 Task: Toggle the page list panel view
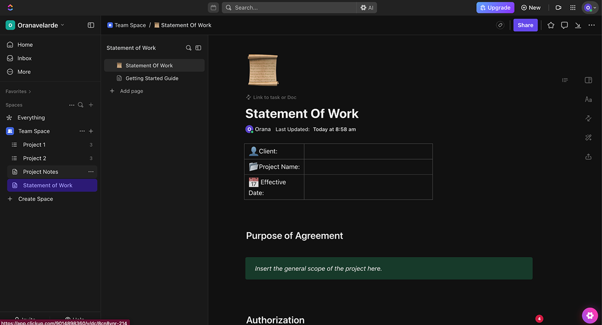(x=198, y=48)
